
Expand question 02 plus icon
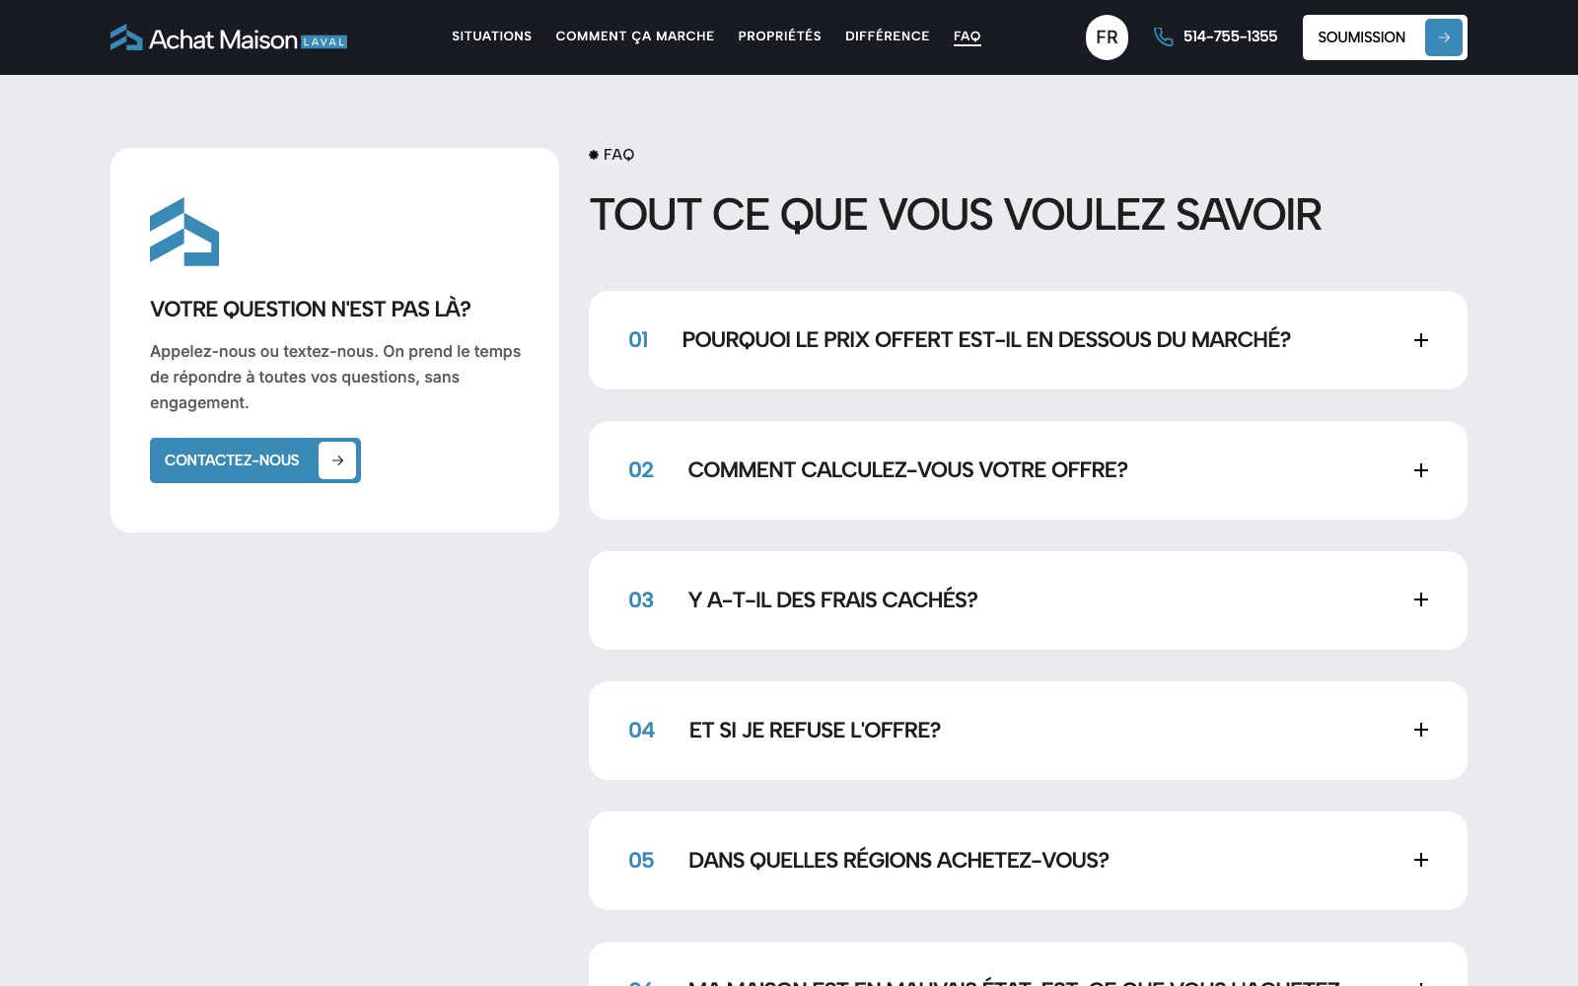[x=1421, y=470]
